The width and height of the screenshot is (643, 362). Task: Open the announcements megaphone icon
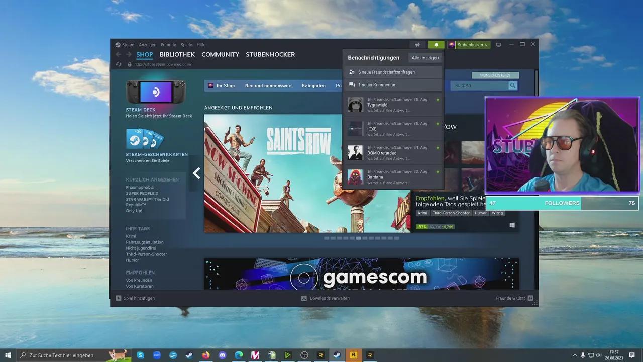pyautogui.click(x=417, y=45)
